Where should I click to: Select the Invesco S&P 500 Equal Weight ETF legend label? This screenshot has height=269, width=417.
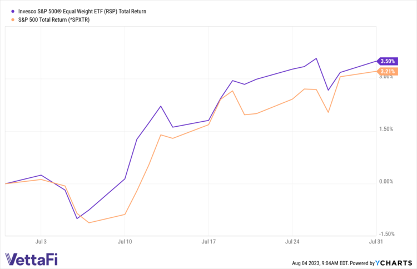point(82,11)
